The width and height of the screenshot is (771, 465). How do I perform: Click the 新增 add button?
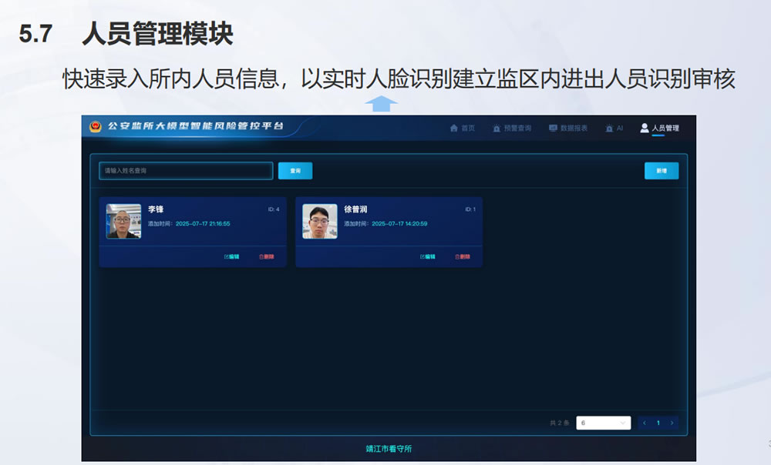(662, 171)
